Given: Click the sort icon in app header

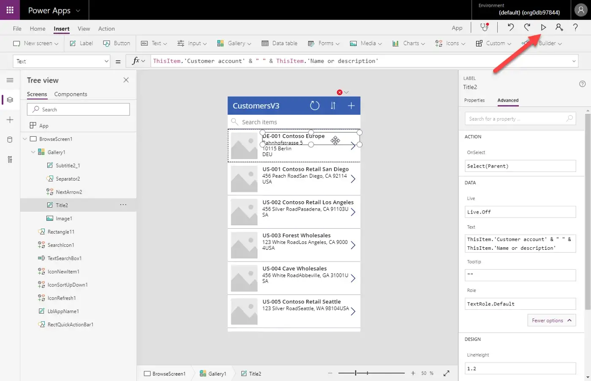Looking at the screenshot, I should pyautogui.click(x=333, y=105).
